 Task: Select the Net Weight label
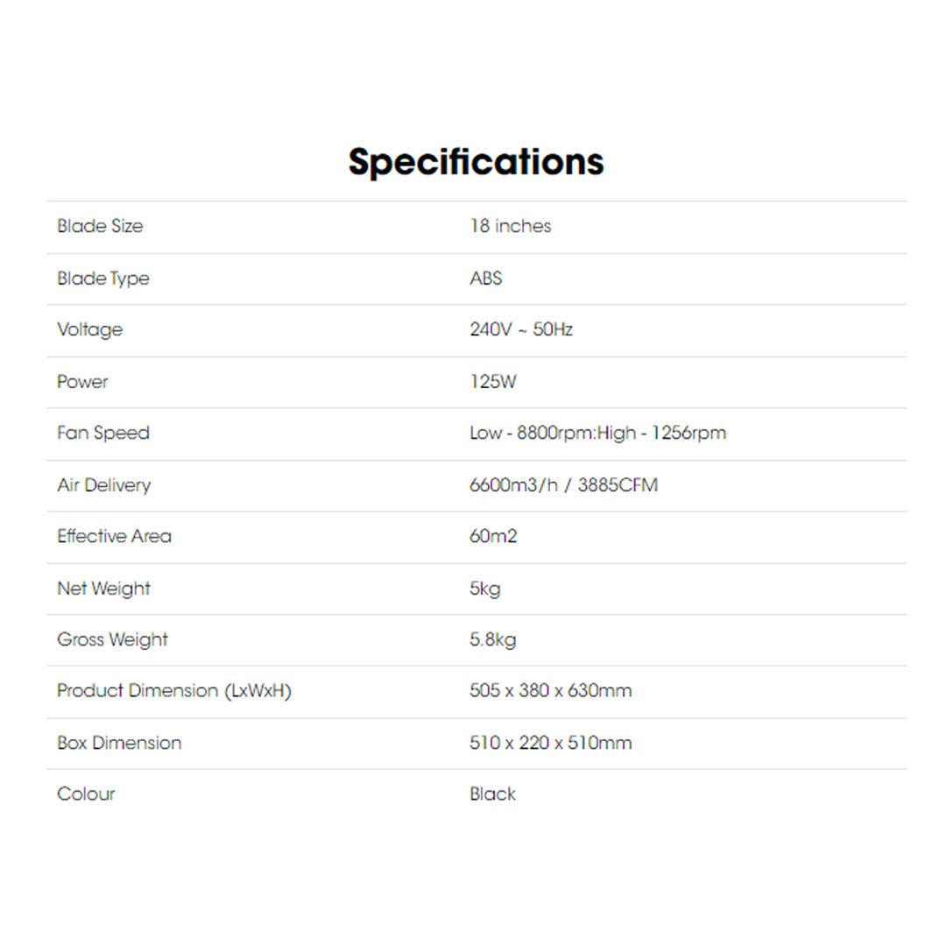click(103, 589)
